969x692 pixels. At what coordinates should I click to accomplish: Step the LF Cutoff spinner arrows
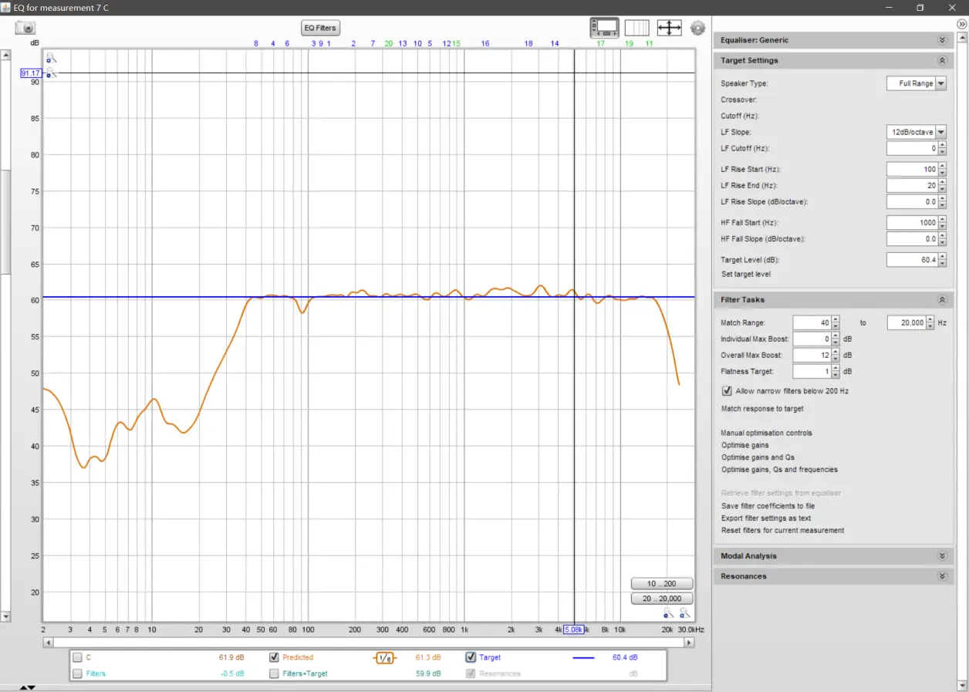[942, 148]
